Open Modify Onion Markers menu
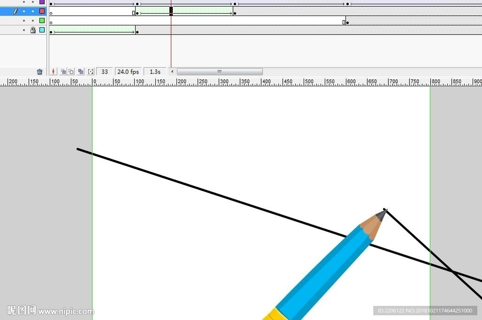482x320 pixels. 91,72
